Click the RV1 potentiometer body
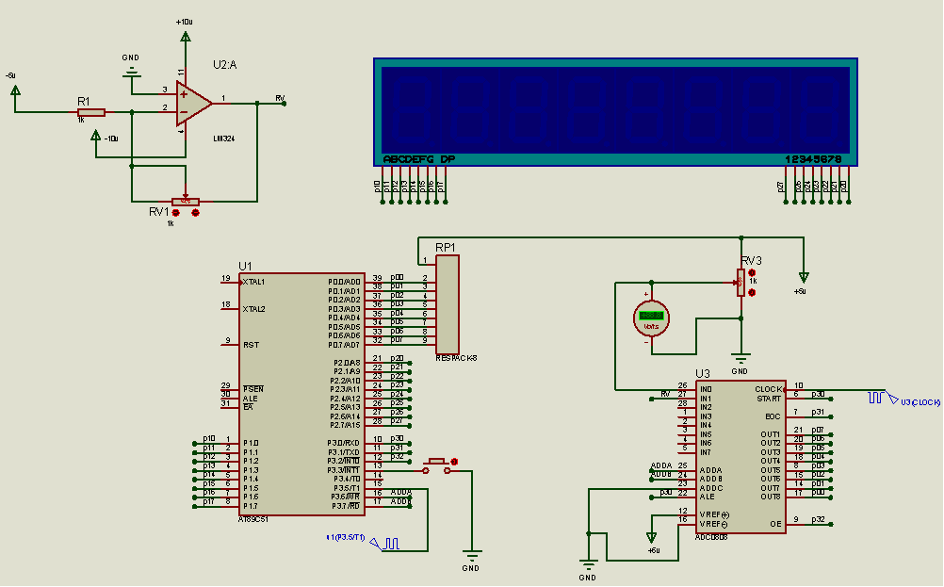The image size is (944, 587). pos(186,202)
